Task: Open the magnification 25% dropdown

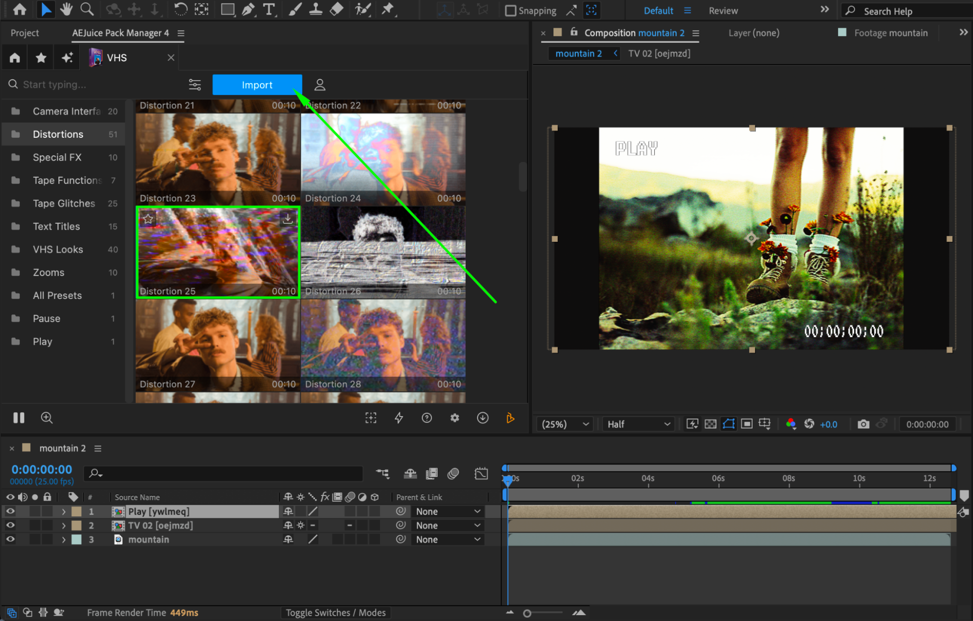Action: [x=565, y=424]
